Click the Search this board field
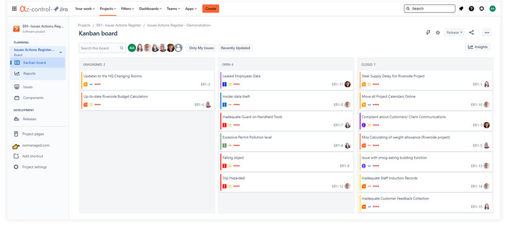Viewport: 507px width, 226px height. (102, 48)
